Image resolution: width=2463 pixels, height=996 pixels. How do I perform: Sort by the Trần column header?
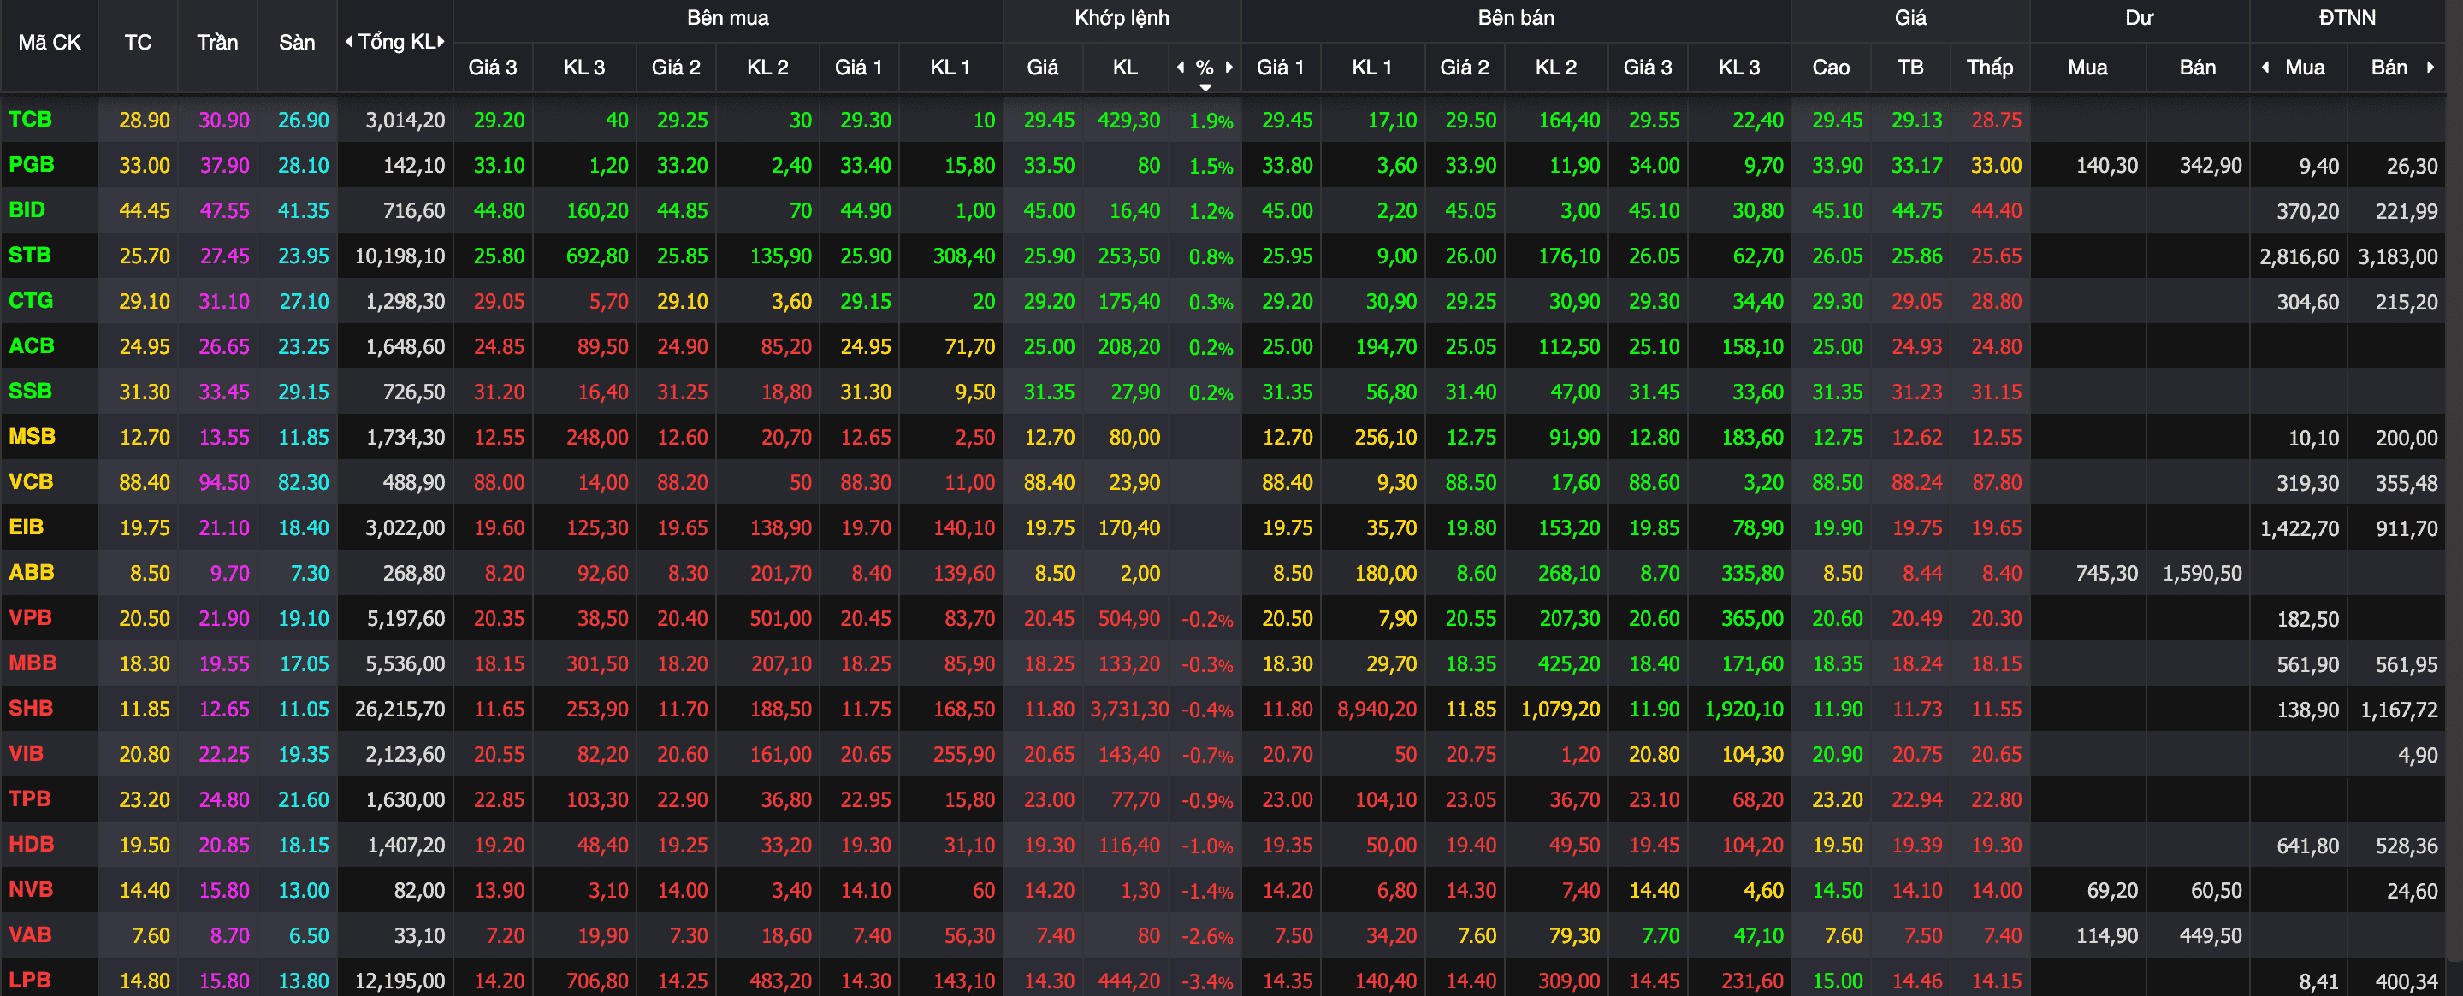[217, 43]
